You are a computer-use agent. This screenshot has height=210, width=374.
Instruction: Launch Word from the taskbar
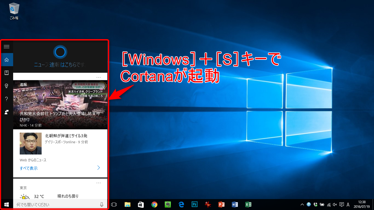235,205
